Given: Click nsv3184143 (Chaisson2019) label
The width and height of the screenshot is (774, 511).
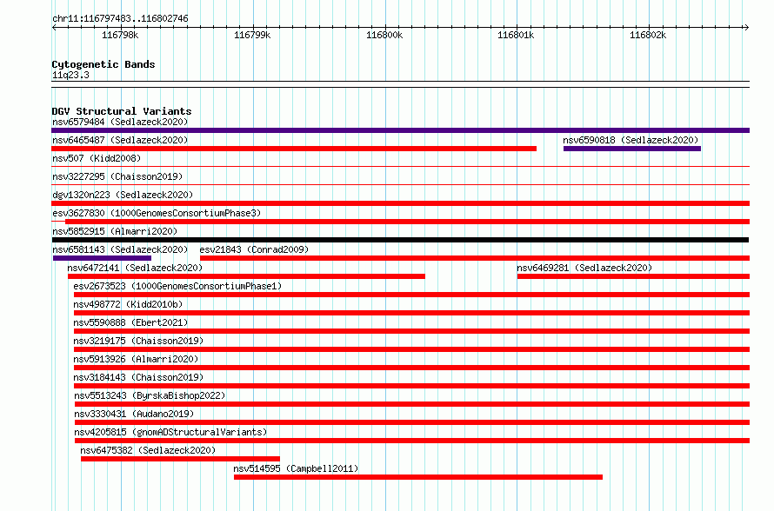Looking at the screenshot, I should [138, 377].
